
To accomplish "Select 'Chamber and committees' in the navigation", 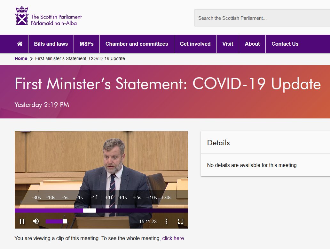I will tap(137, 44).
